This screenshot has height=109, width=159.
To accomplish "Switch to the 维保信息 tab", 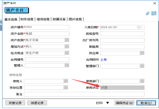I will (43, 19).
